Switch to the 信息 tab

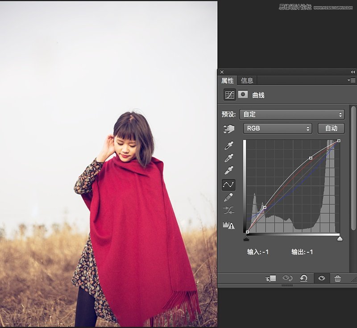click(247, 81)
